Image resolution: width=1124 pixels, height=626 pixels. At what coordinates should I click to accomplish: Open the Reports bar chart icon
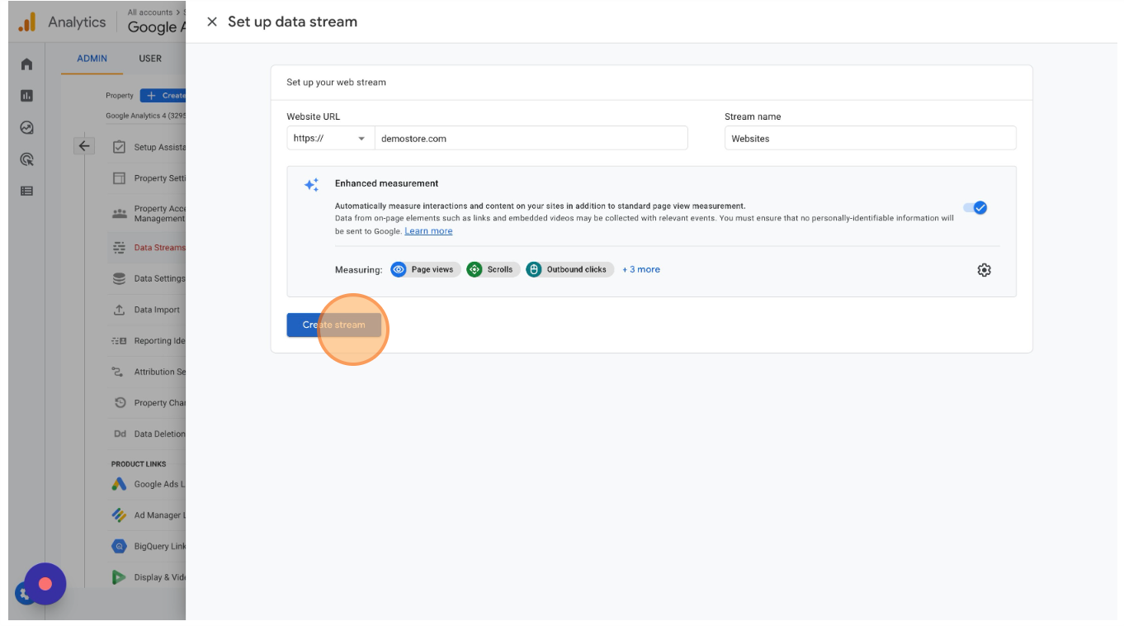(x=26, y=96)
